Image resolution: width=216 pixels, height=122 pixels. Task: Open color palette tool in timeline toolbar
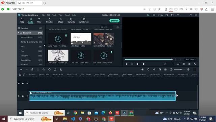(49, 69)
